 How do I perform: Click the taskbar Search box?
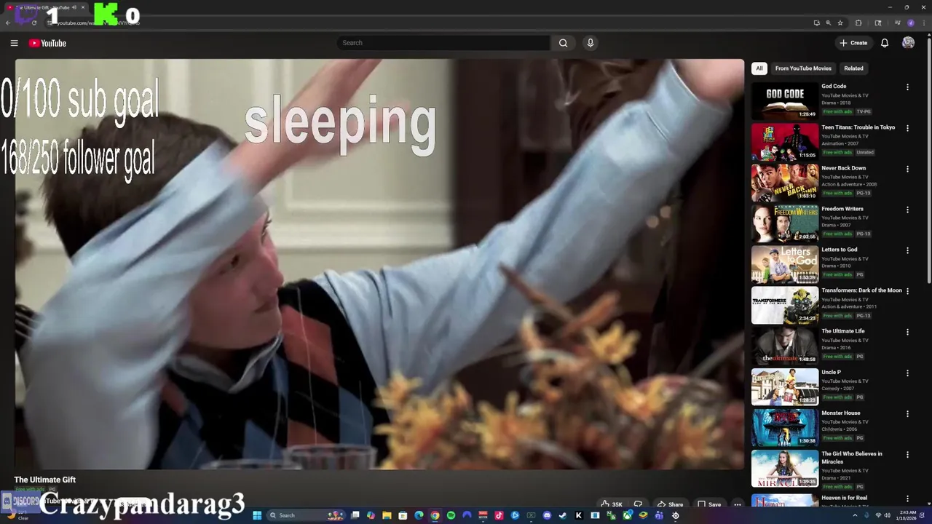click(306, 515)
